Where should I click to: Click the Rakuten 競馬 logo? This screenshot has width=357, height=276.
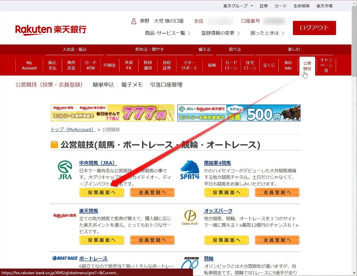65,216
